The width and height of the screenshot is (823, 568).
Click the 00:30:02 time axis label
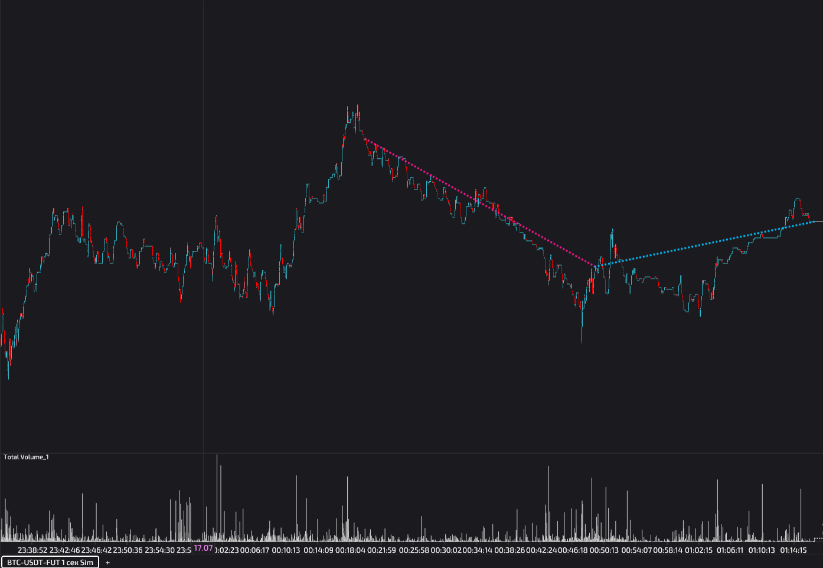[446, 550]
